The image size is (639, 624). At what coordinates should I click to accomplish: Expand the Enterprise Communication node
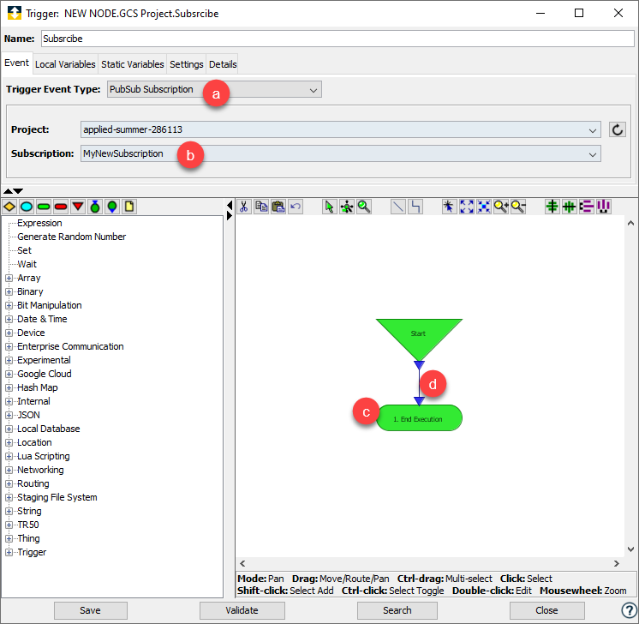pyautogui.click(x=9, y=346)
